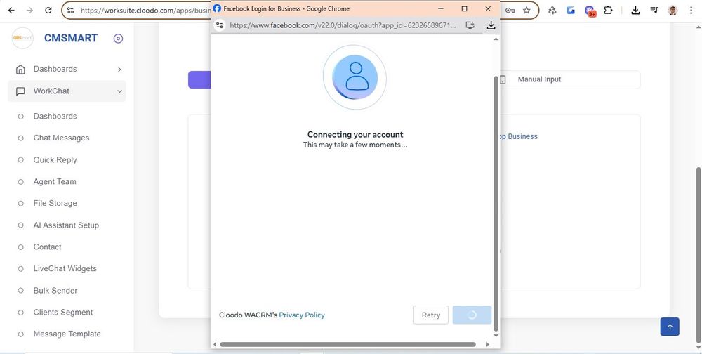Click the saved passwords key icon
This screenshot has width=702, height=354.
coord(510,11)
